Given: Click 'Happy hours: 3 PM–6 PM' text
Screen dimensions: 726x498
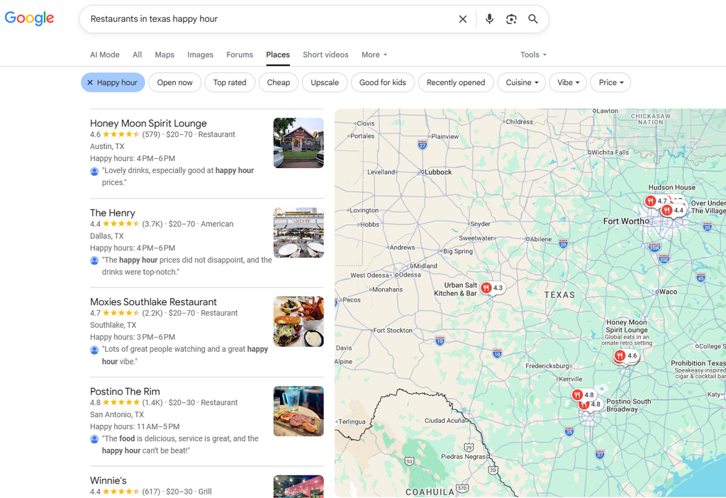Looking at the screenshot, I should [133, 337].
